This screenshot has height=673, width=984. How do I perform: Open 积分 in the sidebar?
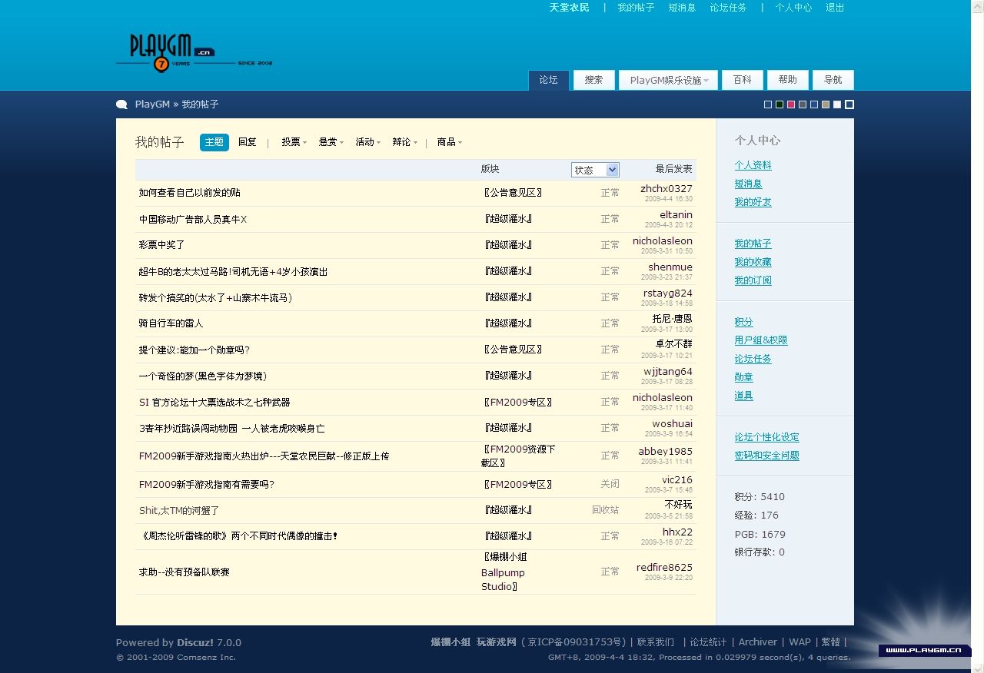743,322
